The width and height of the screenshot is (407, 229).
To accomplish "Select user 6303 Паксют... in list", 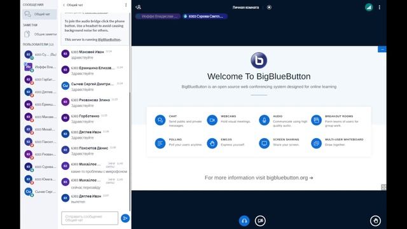I will pos(40,142).
